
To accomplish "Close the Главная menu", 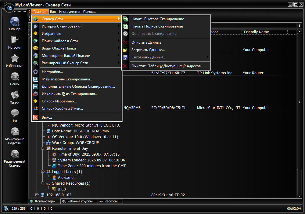I will [x=40, y=12].
